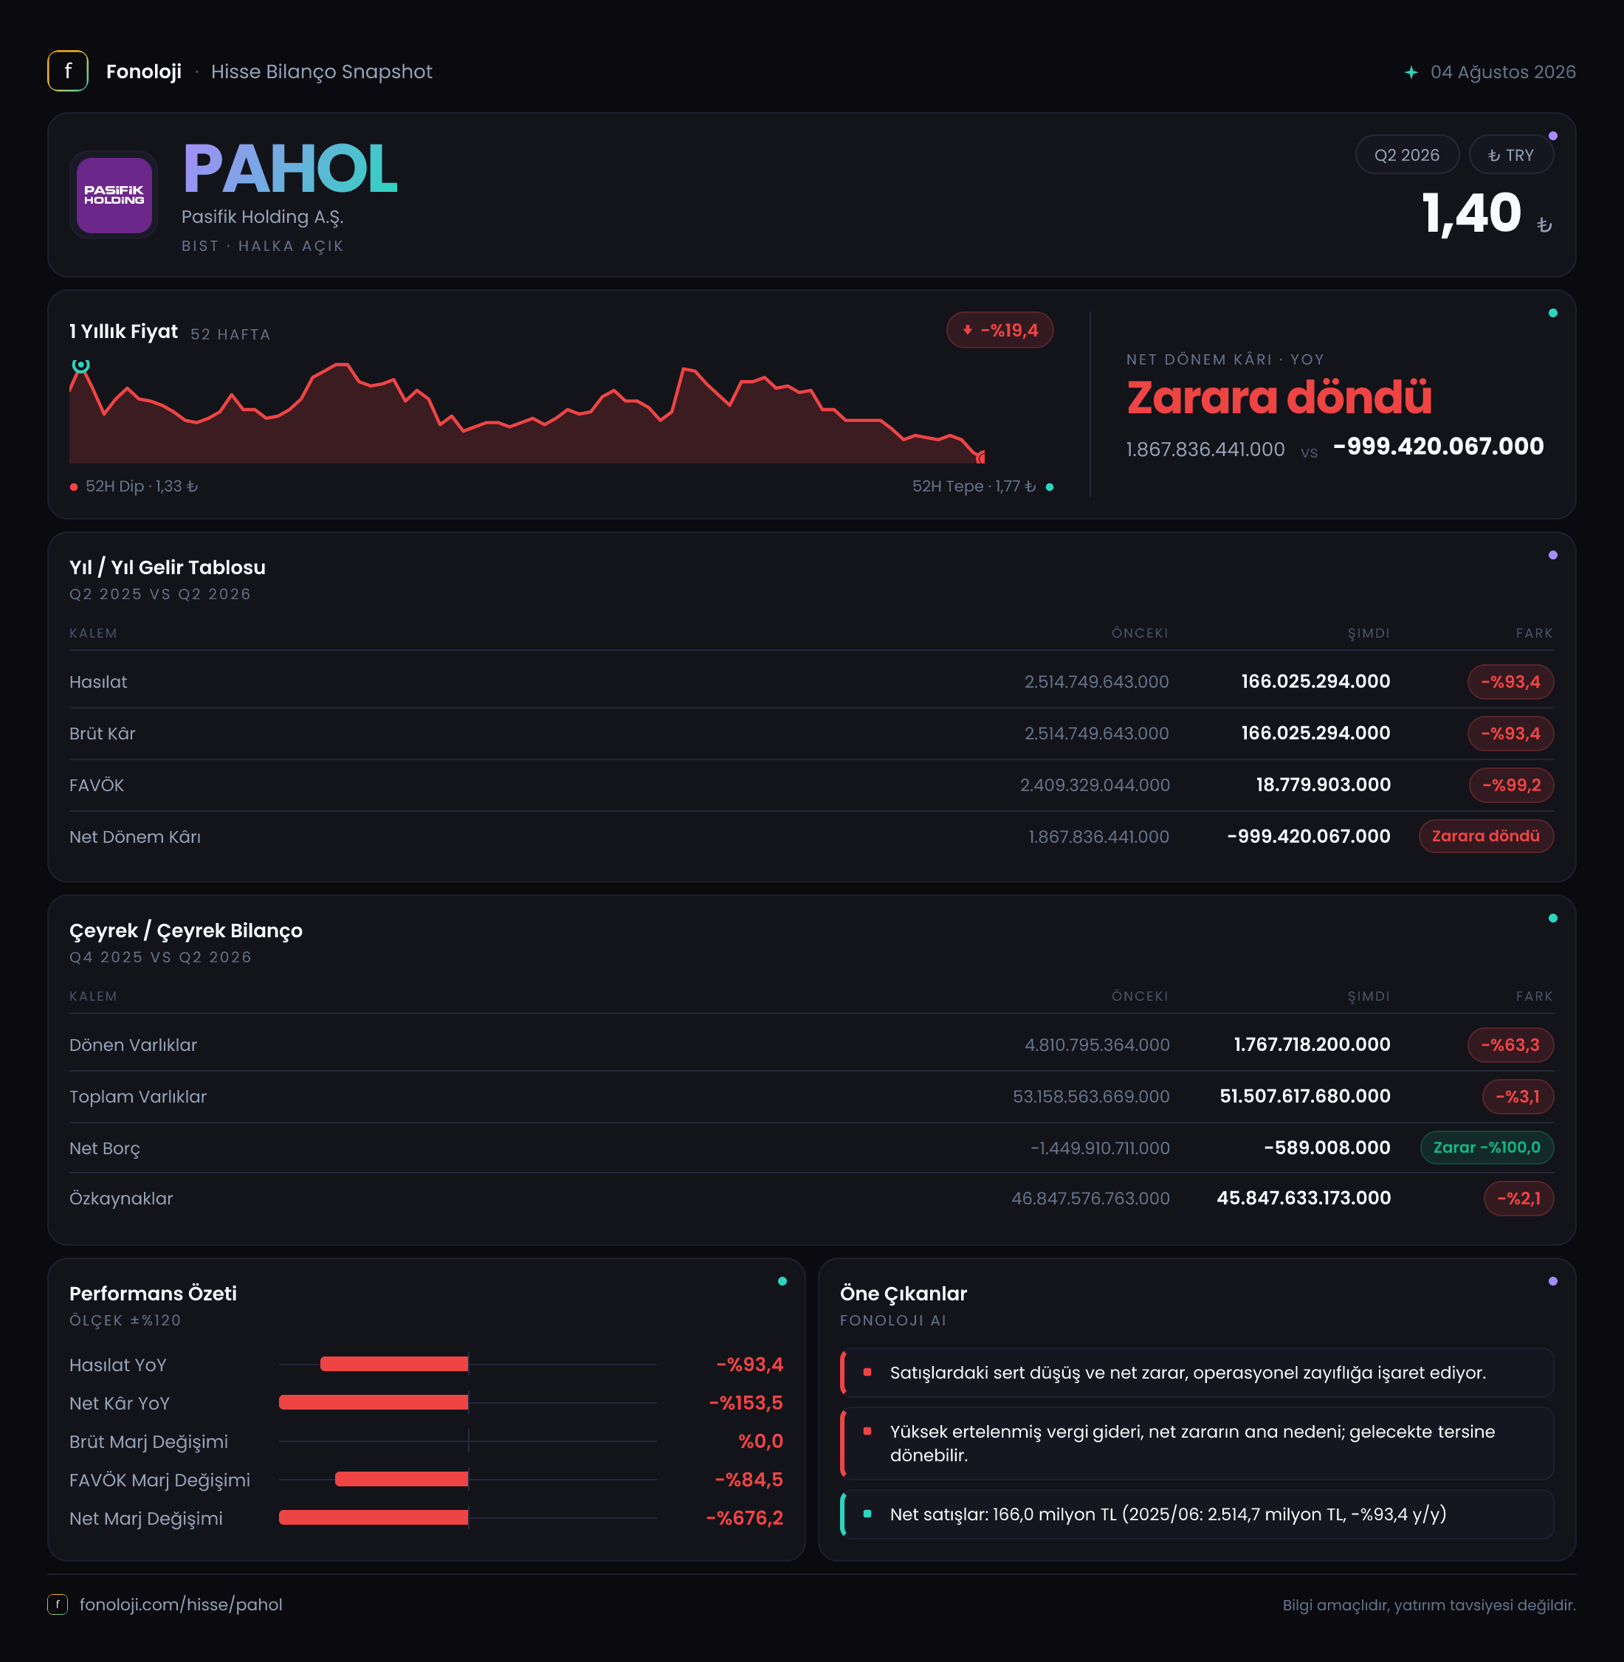This screenshot has height=1662, width=1624.
Task: Click the Dönen Varlıklar -%63,3 badge
Action: 1510,1044
